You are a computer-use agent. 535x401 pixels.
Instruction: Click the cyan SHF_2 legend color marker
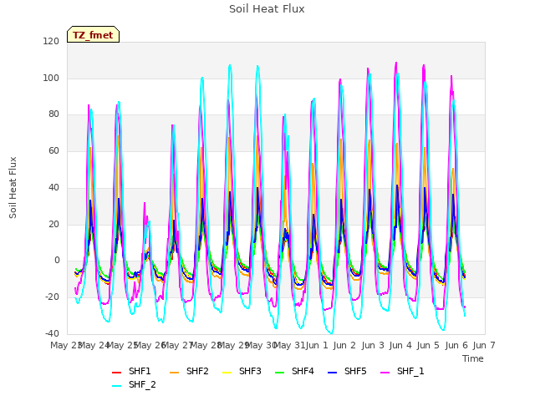click(117, 386)
